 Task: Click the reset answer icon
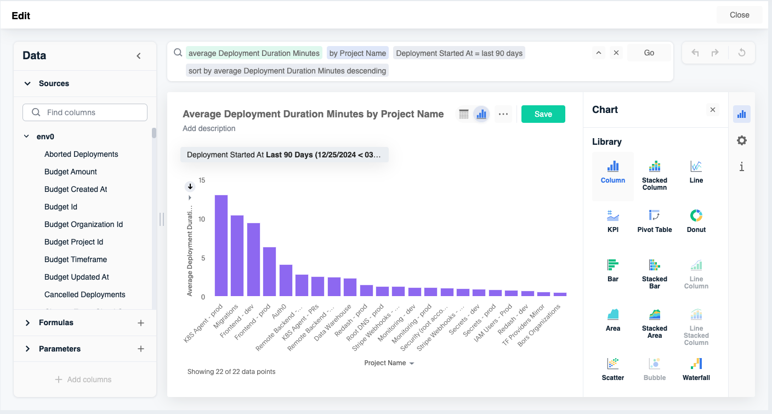[x=742, y=53]
